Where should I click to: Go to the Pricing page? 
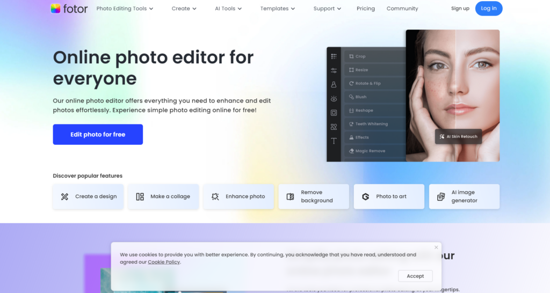(x=366, y=9)
